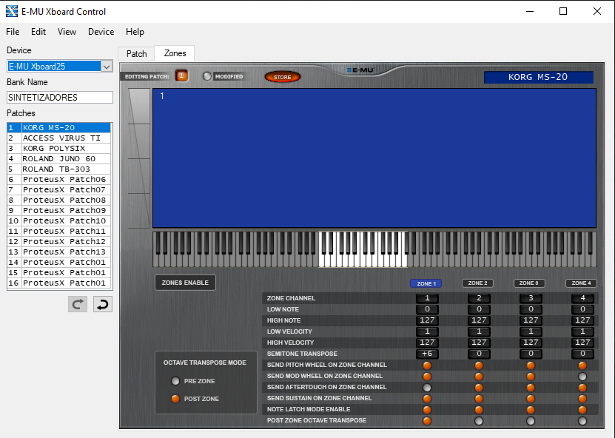Switch to the Patch tab
The width and height of the screenshot is (615, 438).
pyautogui.click(x=136, y=54)
